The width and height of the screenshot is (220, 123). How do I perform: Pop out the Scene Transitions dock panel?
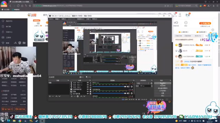tap(152, 81)
